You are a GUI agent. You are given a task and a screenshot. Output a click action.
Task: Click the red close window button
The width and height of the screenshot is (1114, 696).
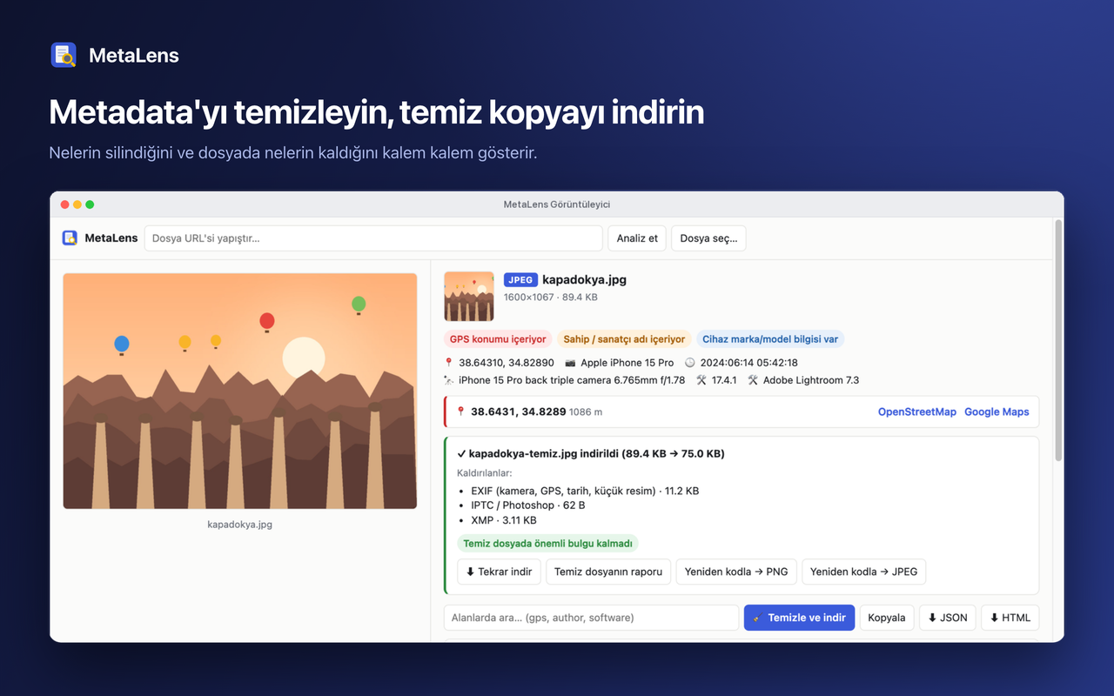[x=65, y=204]
